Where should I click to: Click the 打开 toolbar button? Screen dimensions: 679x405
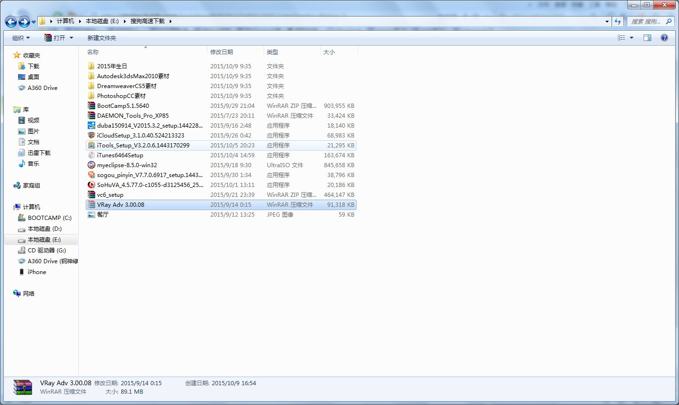click(55, 38)
